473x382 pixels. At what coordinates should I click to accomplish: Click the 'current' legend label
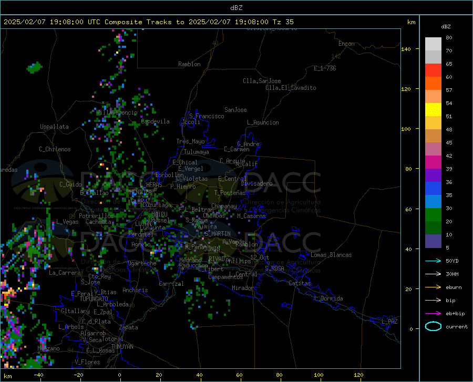click(457, 326)
